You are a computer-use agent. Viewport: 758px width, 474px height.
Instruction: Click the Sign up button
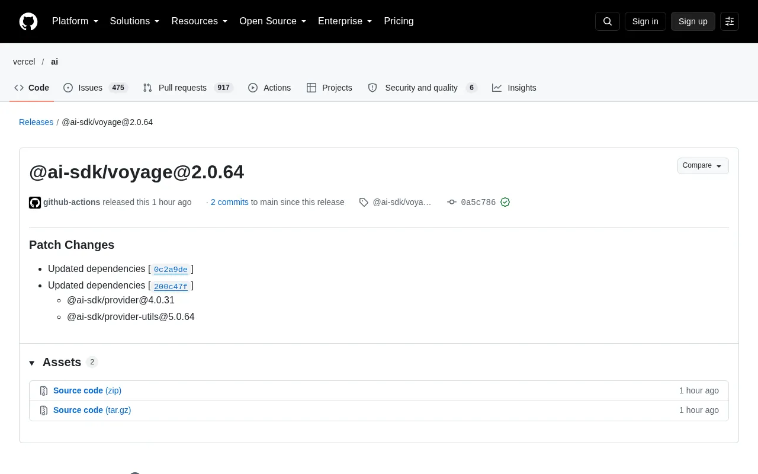[693, 21]
